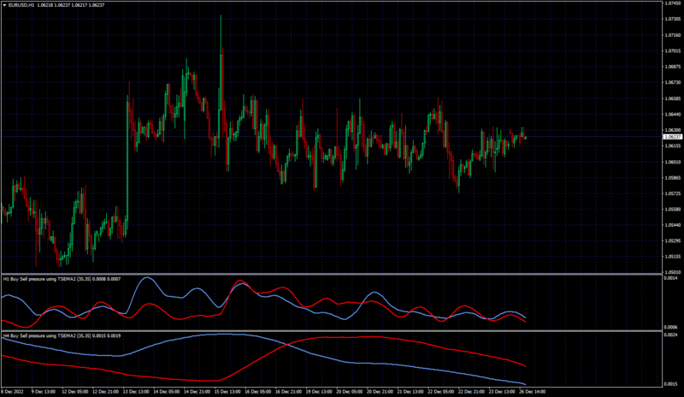The width and height of the screenshot is (684, 397).
Task: Click the 14 Dec 05:00 time axis label
Action: coord(167,392)
